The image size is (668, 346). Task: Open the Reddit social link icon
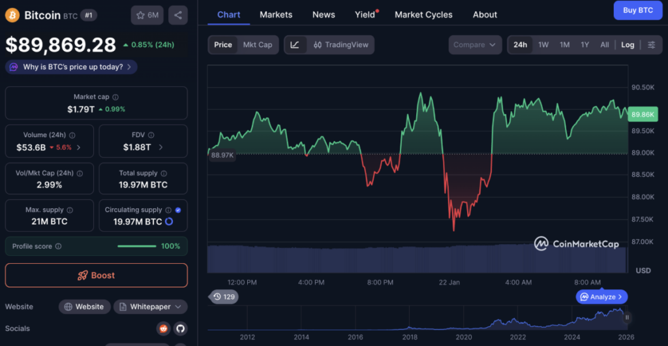pyautogui.click(x=163, y=328)
